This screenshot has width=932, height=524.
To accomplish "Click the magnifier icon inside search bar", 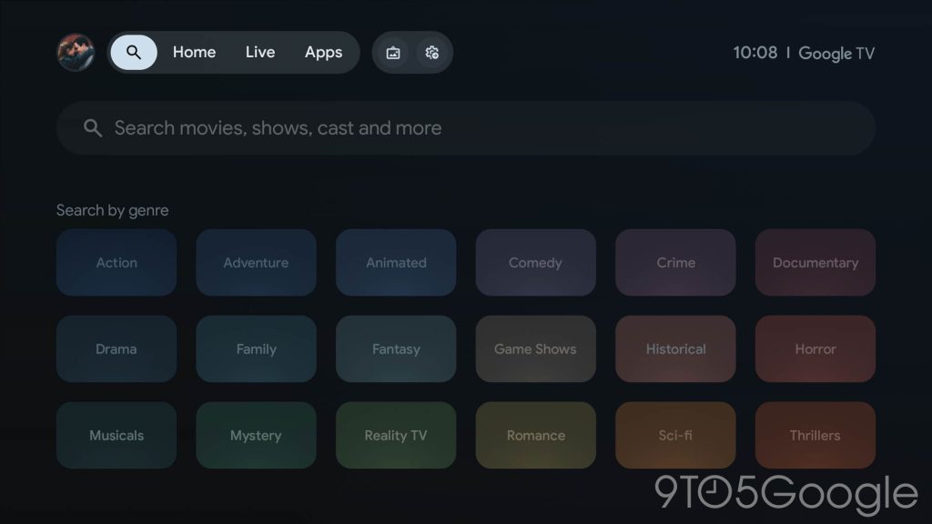I will pos(93,128).
